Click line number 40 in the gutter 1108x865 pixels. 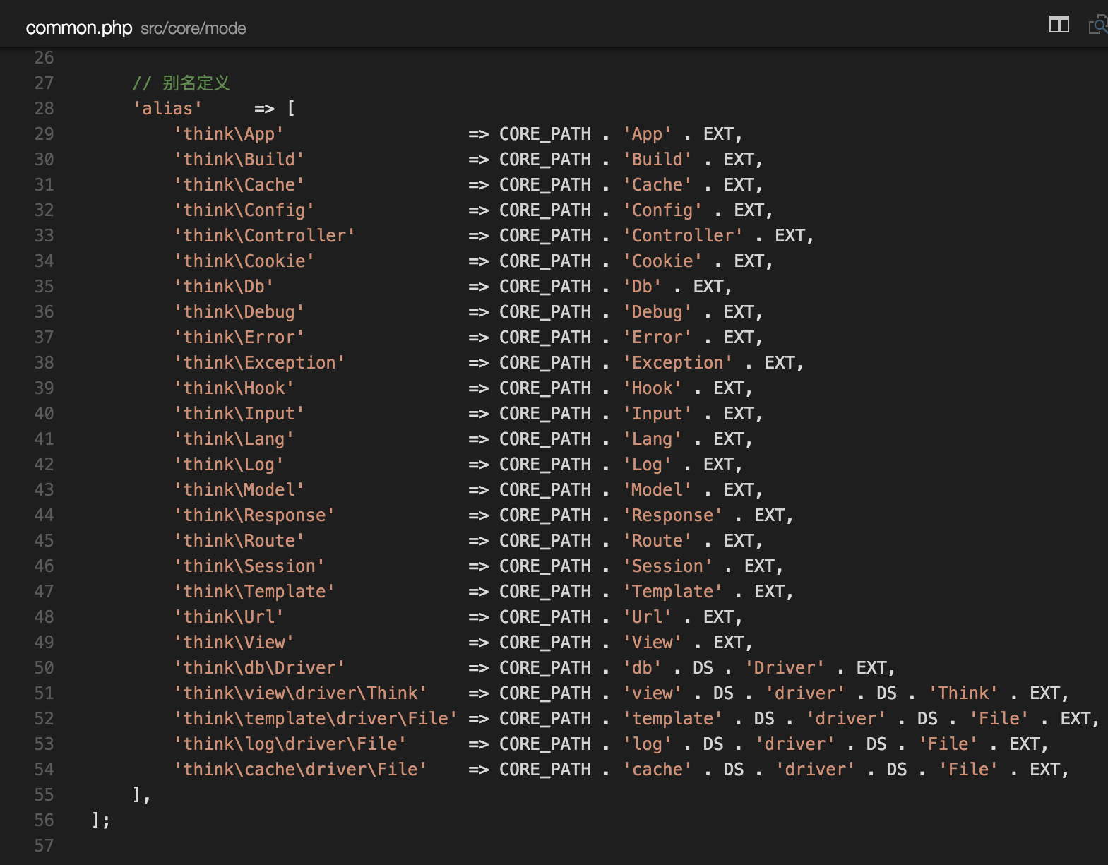(x=44, y=413)
